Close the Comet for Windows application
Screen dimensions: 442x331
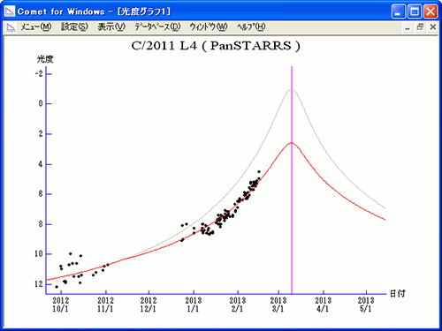click(431, 11)
